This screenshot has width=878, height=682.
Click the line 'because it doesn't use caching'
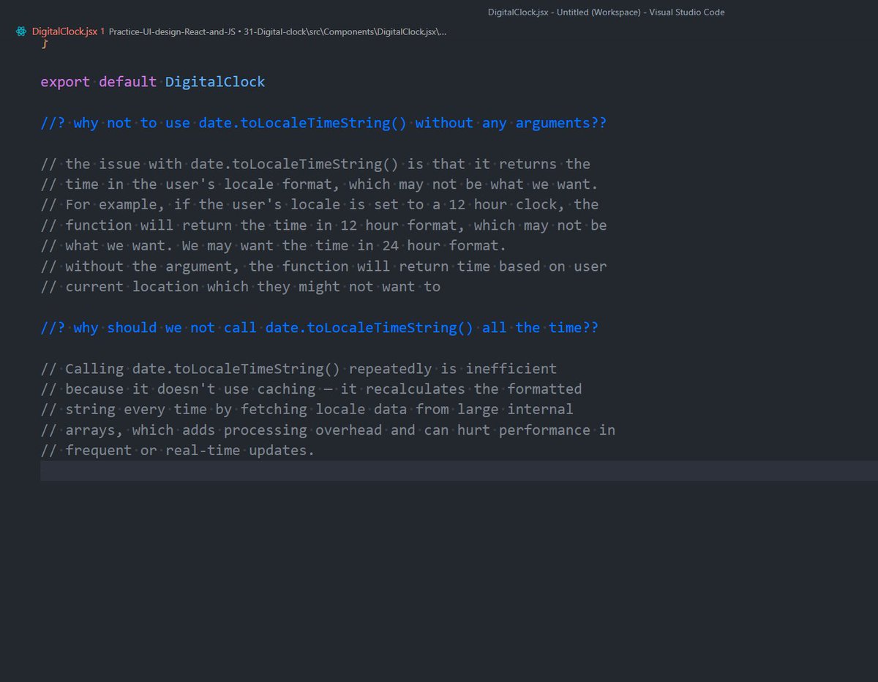[312, 389]
